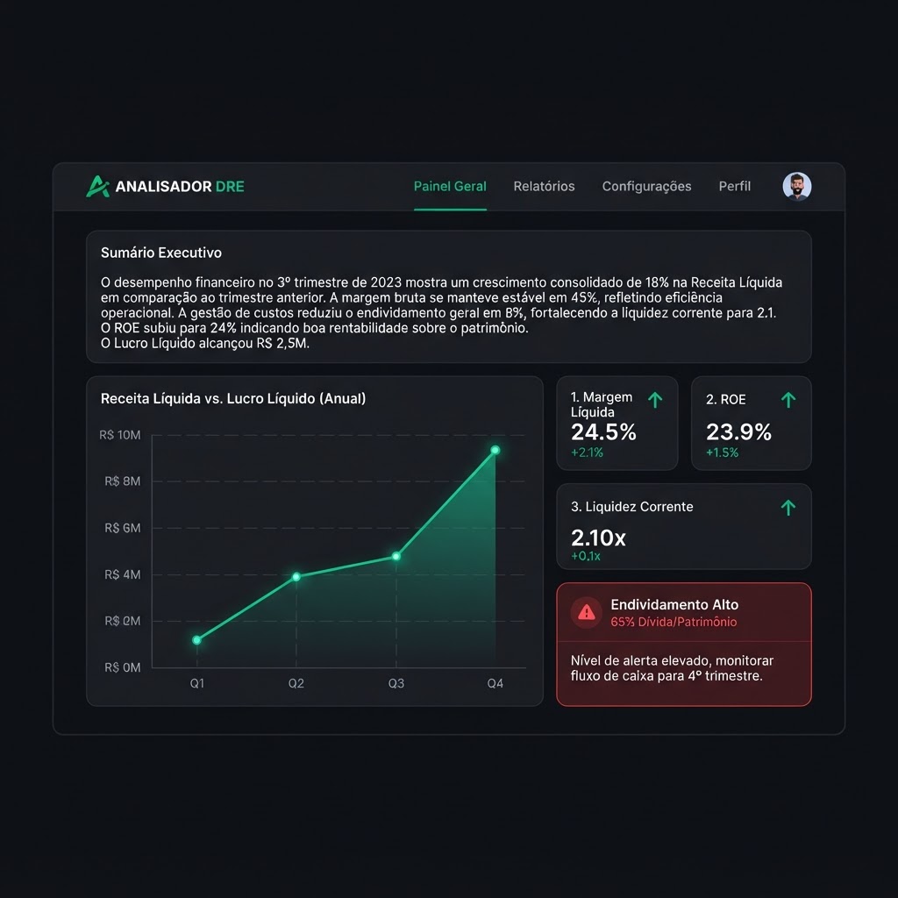
Task: Click the R$ 4M axis label
Action: [x=123, y=574]
